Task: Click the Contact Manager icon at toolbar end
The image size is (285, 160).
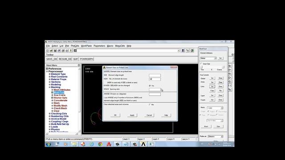Action: pos(192,51)
